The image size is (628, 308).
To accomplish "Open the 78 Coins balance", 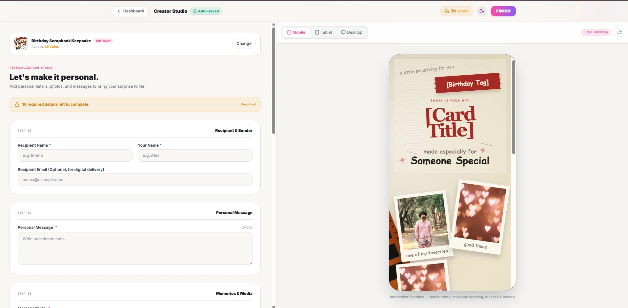I will tap(456, 11).
